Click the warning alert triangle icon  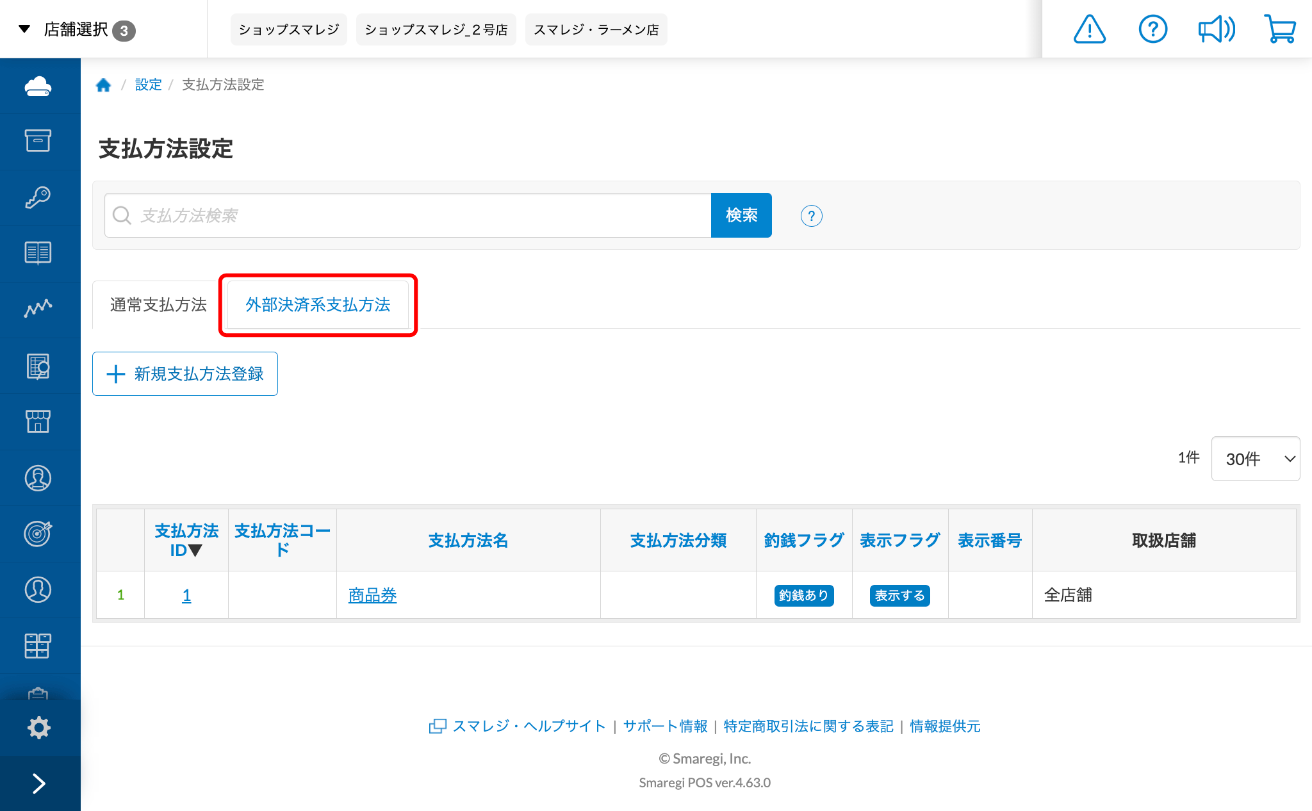[1089, 29]
